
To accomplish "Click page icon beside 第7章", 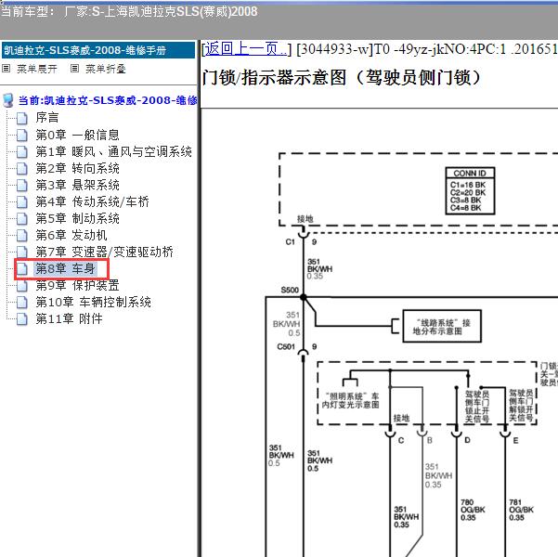I will 22,252.
